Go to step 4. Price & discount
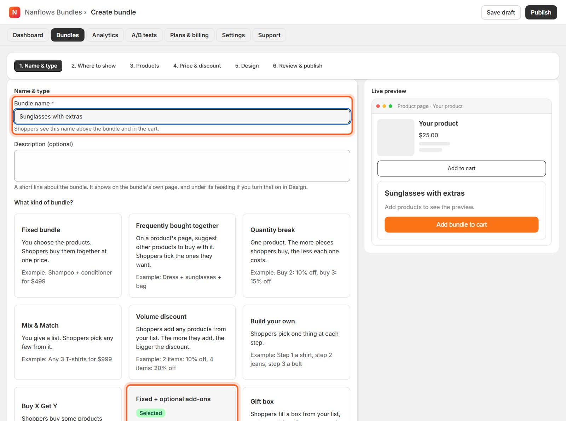The image size is (566, 421). point(197,66)
